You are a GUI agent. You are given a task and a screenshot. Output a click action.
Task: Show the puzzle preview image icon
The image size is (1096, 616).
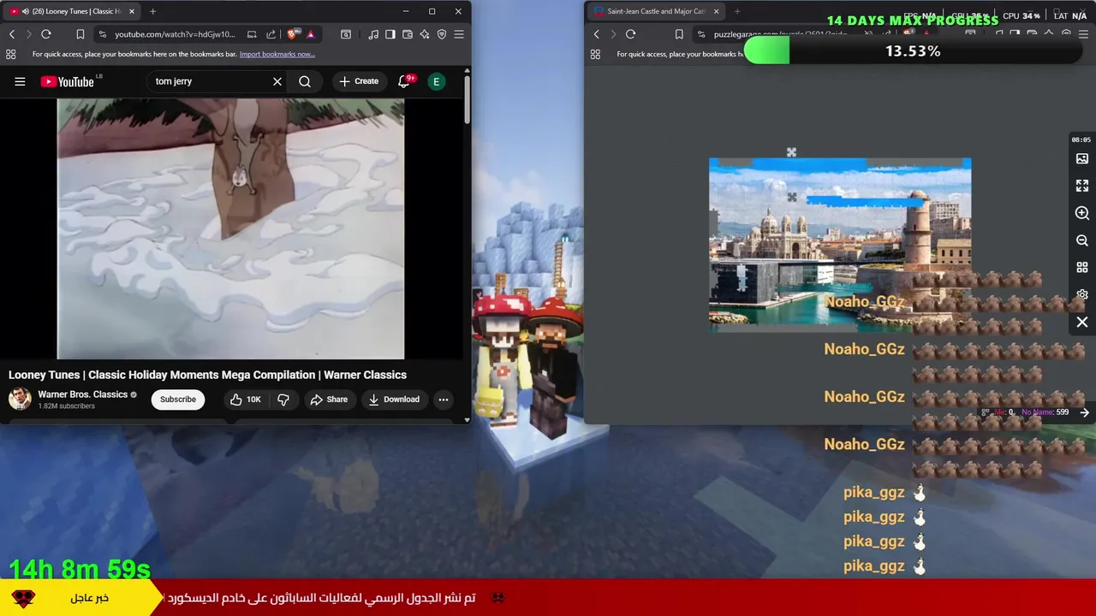(1082, 159)
